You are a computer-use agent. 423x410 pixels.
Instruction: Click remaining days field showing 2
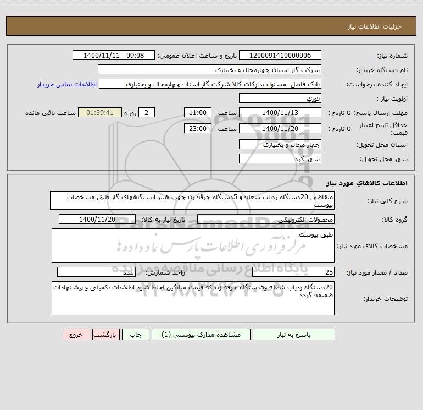coord(147,112)
